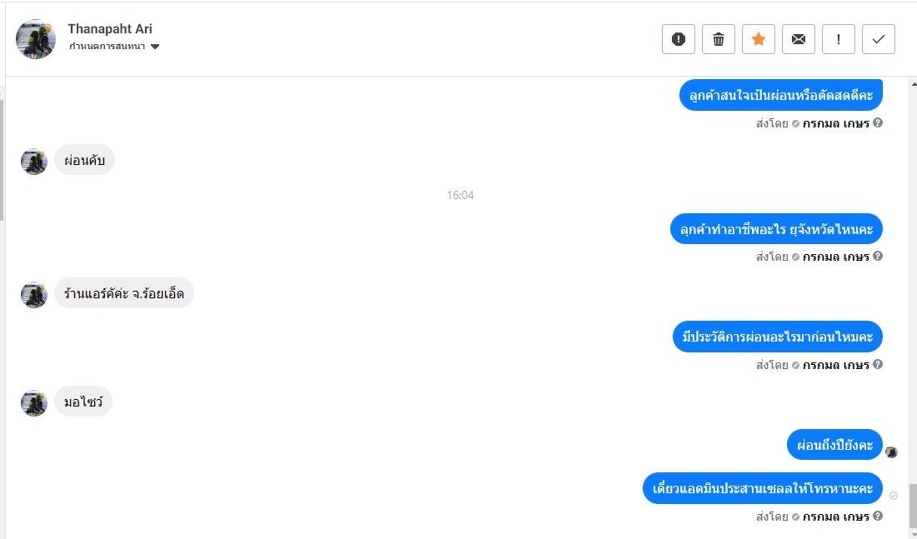Open sender name กรกมล เกษร under the first message
This screenshot has height=539, width=917.
tap(835, 123)
